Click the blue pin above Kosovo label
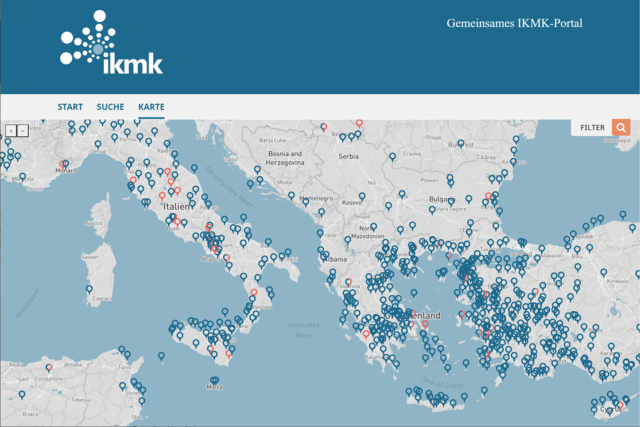The width and height of the screenshot is (640, 427). coord(362,196)
